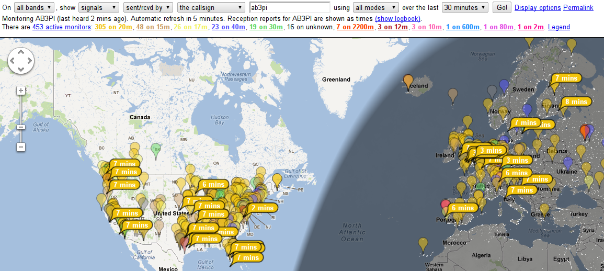Filter by '26 on 17m' band link
This screenshot has width=604, height=271.
(191, 27)
